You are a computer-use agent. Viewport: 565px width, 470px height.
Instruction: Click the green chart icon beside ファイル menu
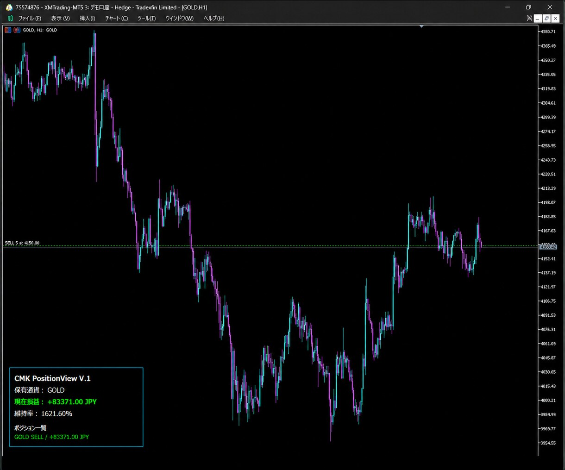click(10, 18)
